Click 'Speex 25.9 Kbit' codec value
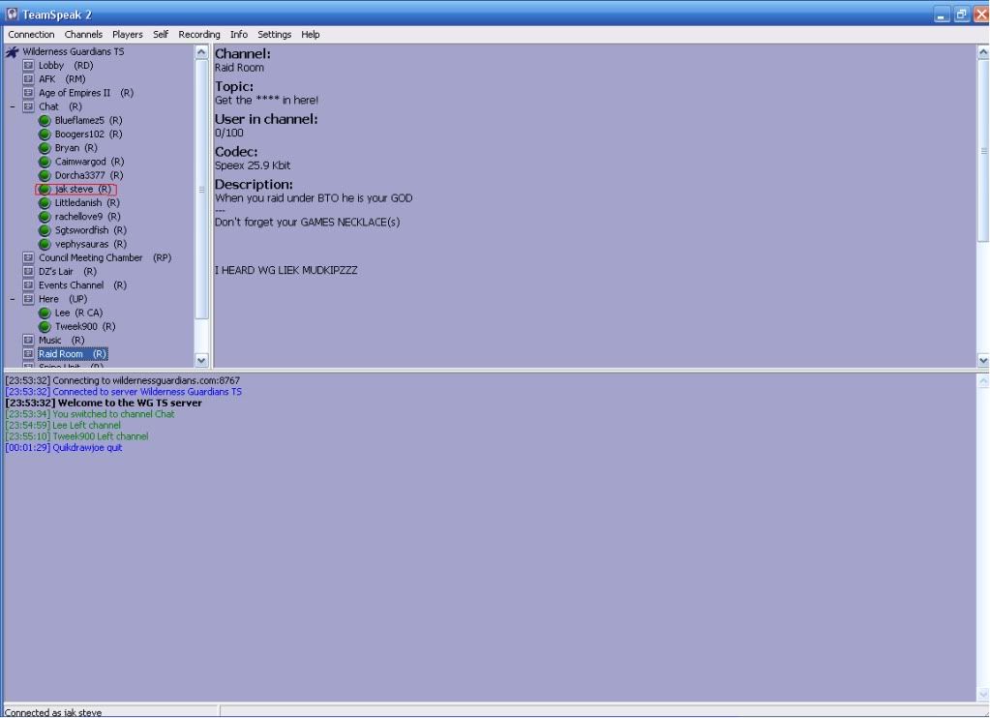The image size is (990, 718). 253,165
